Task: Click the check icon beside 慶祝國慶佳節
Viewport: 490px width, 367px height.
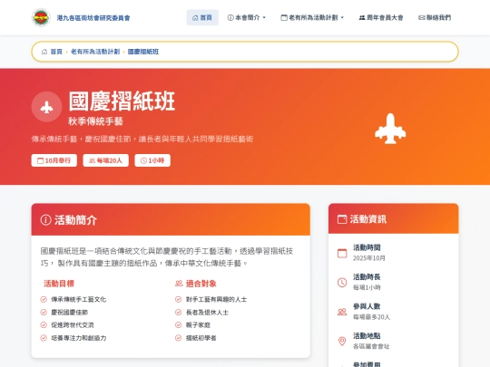Action: [44, 312]
